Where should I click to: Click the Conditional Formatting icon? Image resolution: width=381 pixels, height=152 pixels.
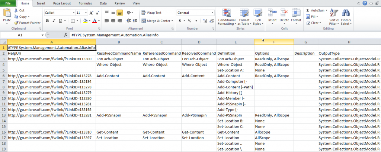point(227,13)
